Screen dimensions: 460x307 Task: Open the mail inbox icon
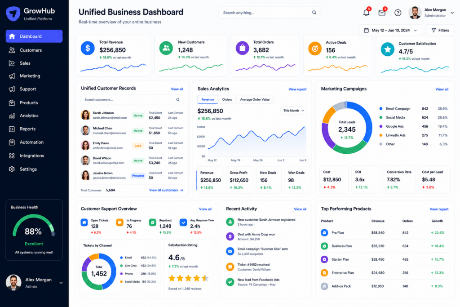(x=382, y=13)
